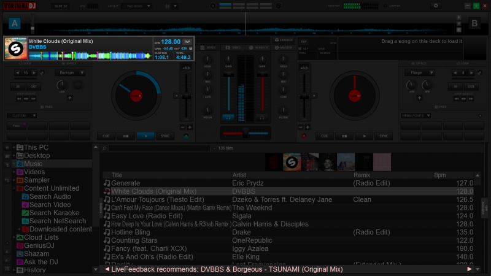This screenshot has height=276, width=491.
Task: Sort by Bpm column header
Action: pos(439,175)
